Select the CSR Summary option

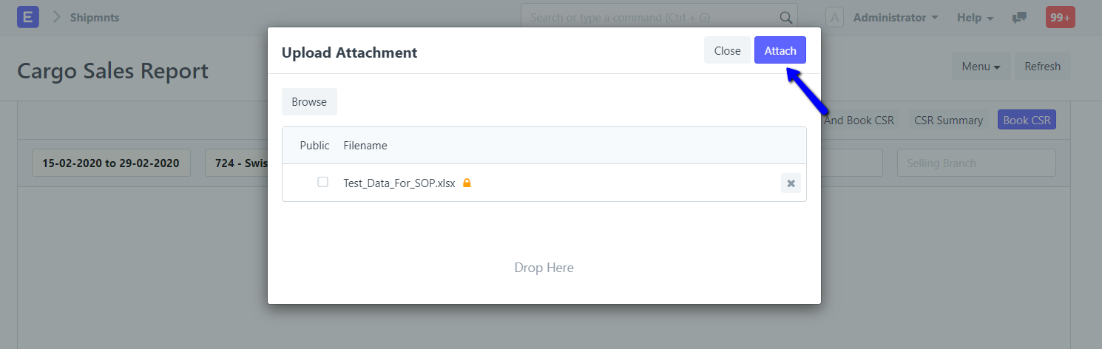[948, 120]
